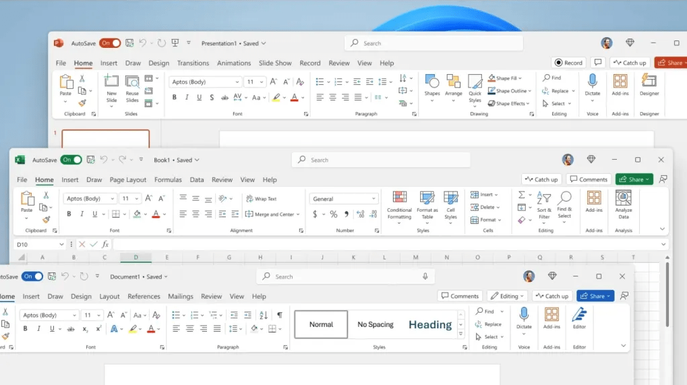Toggle Italic in Excel Font group
The width and height of the screenshot is (687, 385).
pos(82,214)
